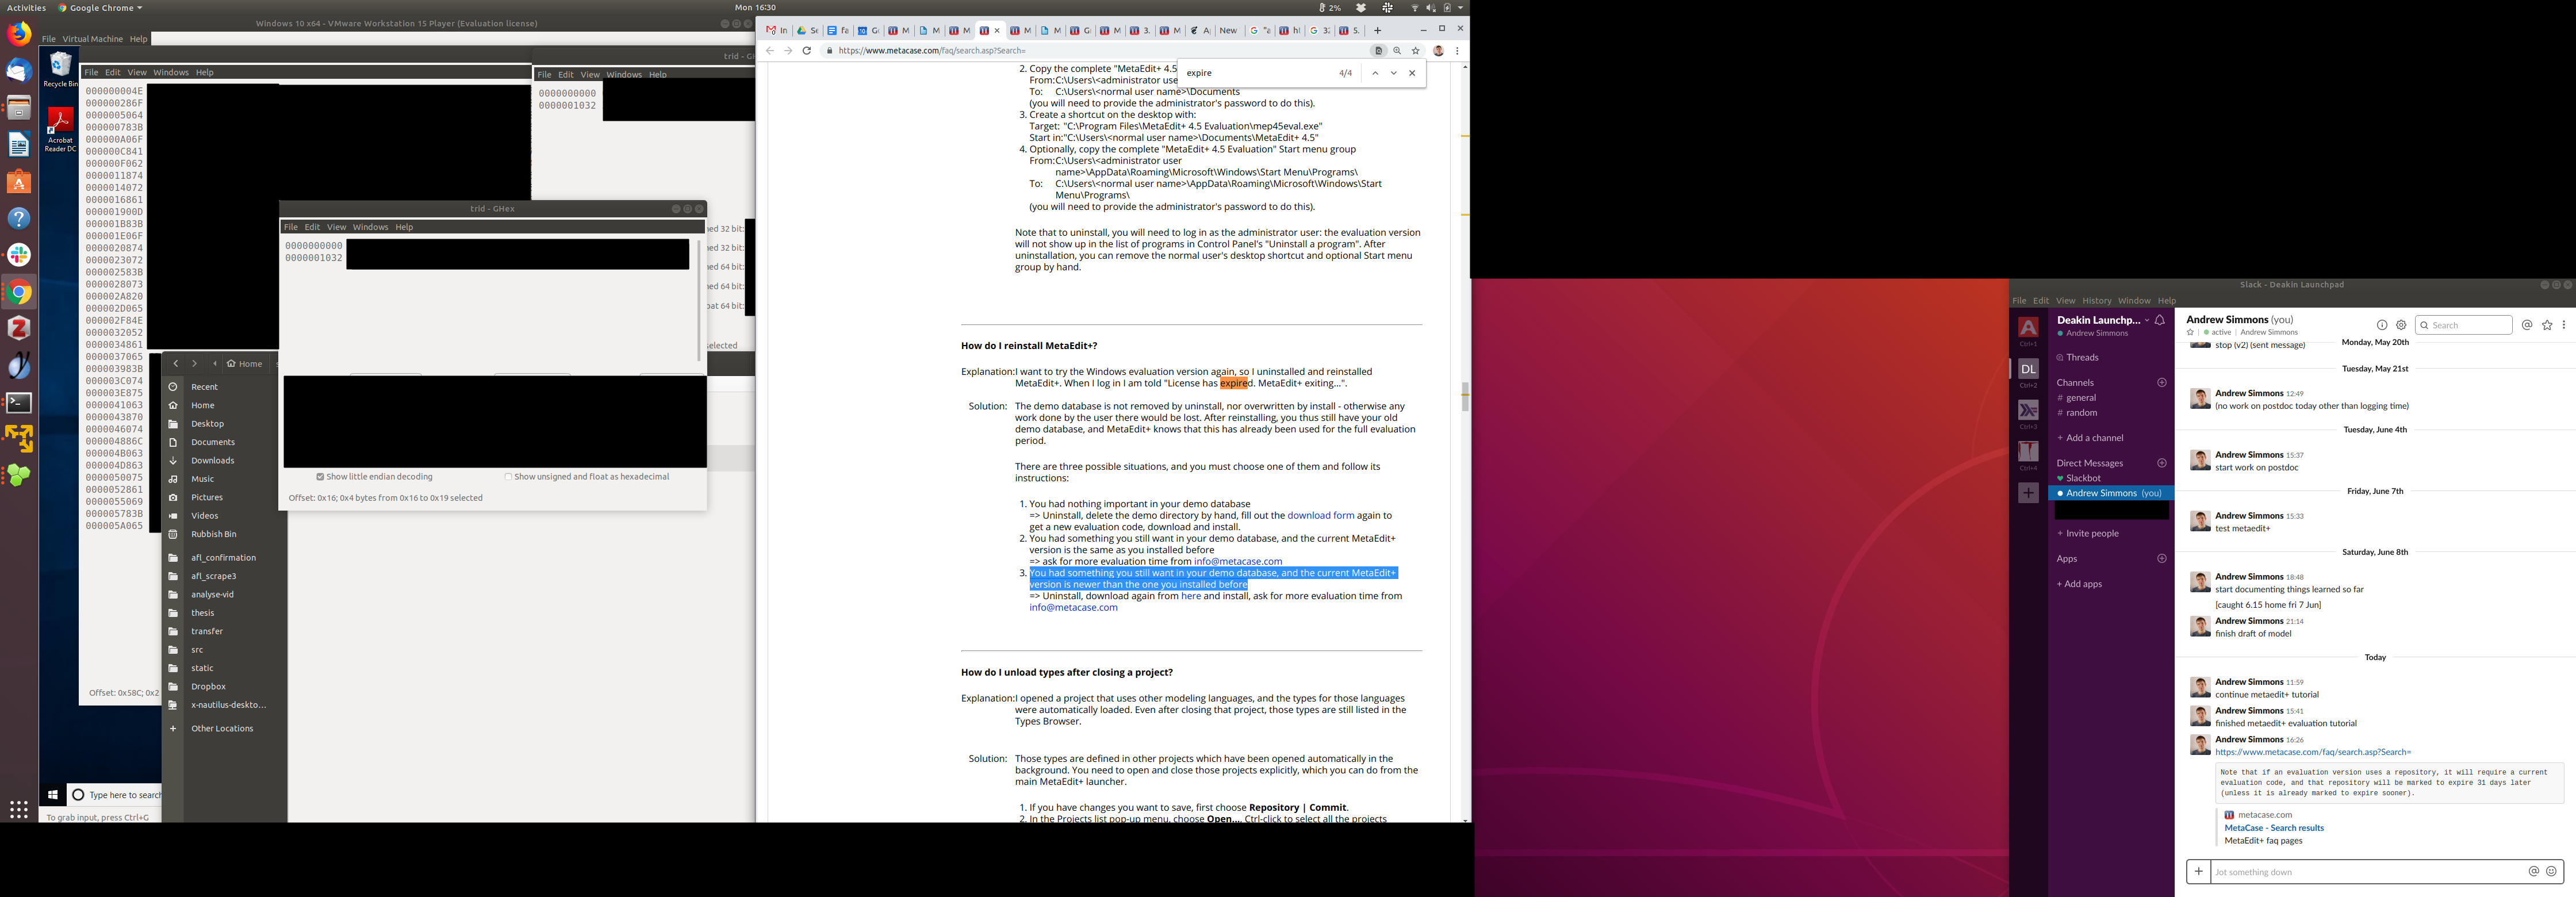
Task: Star the Andrew Simmons conversation
Action: point(2190,332)
